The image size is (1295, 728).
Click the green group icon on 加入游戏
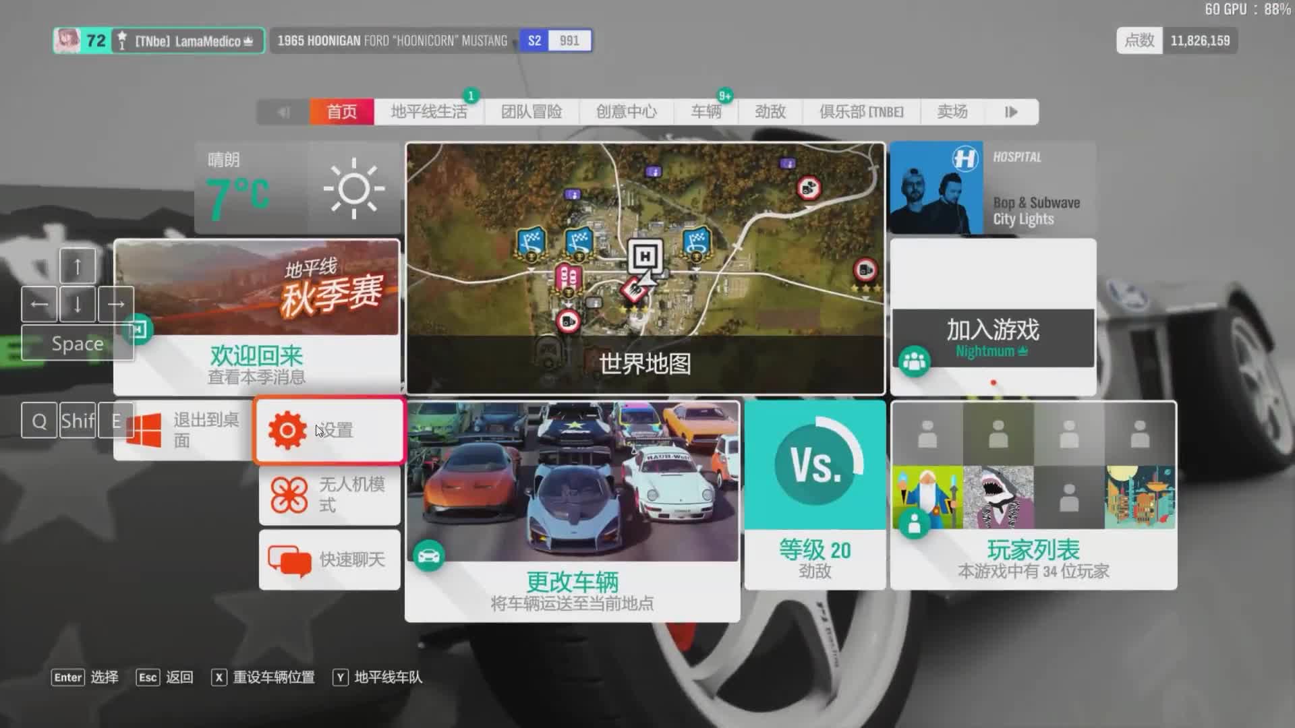point(915,361)
